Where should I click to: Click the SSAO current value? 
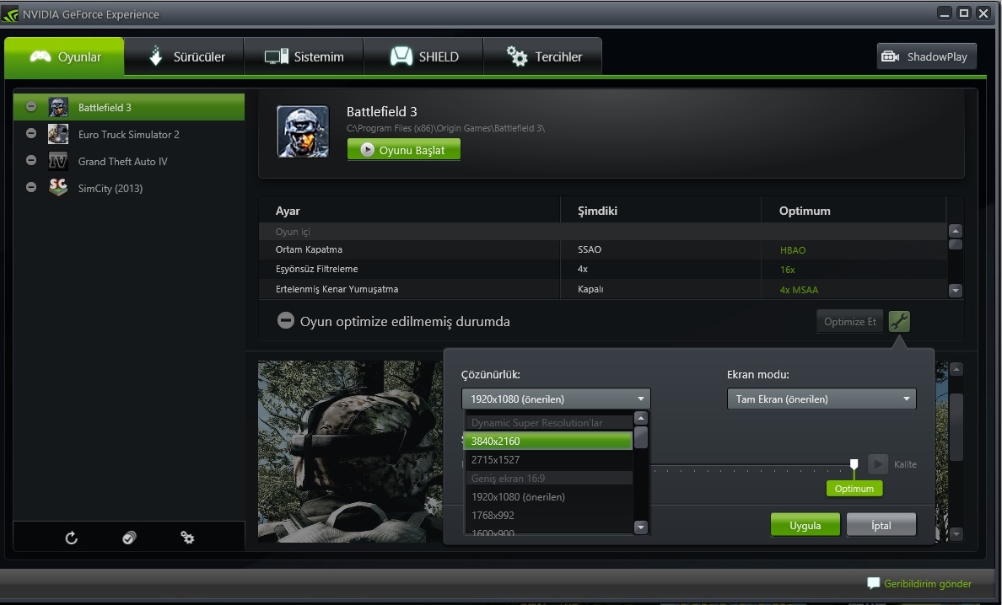click(x=590, y=249)
